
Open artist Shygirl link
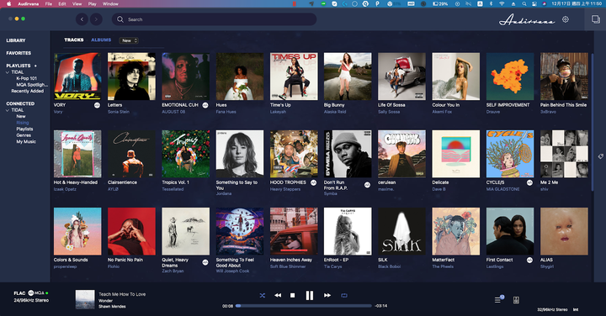(547, 266)
